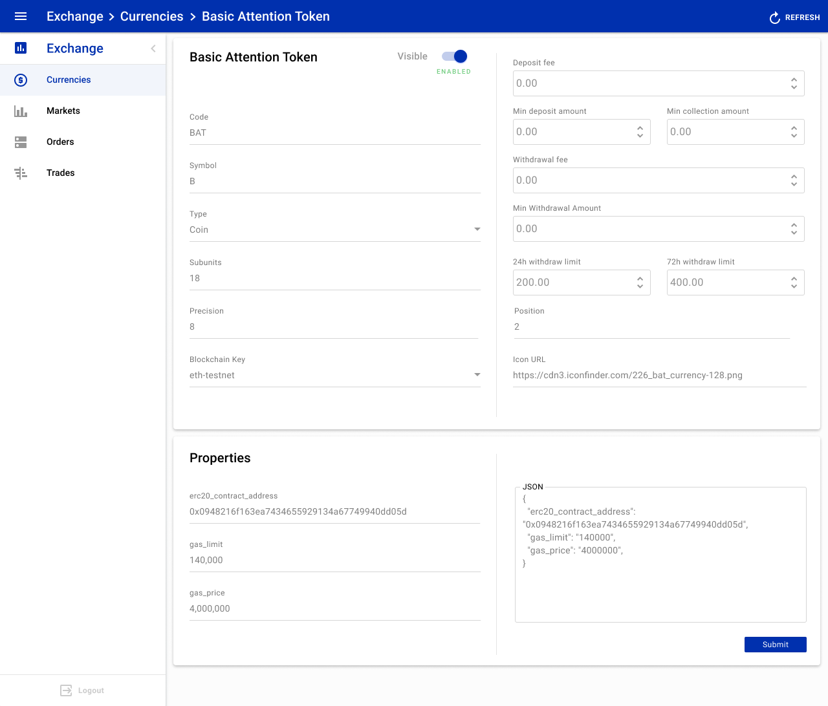The height and width of the screenshot is (706, 828).
Task: Click the refresh circular arrow icon
Action: point(774,17)
